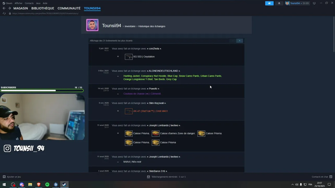Click the M4A4 Néo-noir item
The image size is (335, 188).
point(132,162)
